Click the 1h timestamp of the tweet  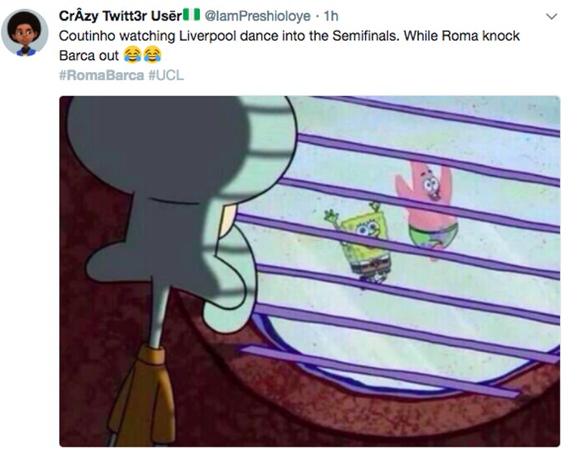pyautogui.click(x=331, y=16)
